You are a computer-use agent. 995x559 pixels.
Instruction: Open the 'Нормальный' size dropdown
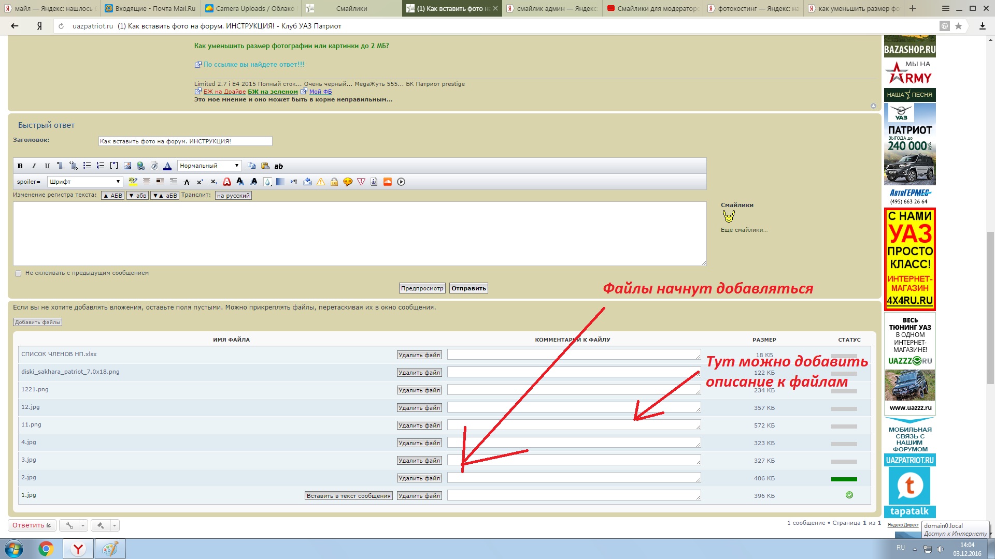tap(209, 166)
